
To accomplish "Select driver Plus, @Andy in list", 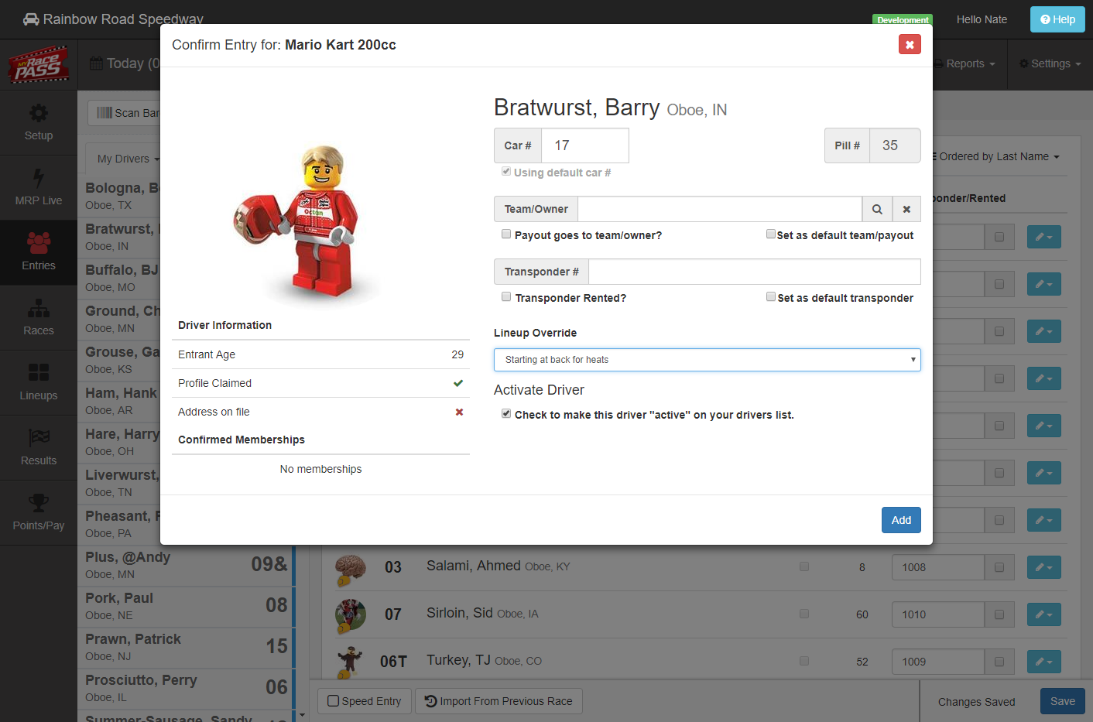I will point(187,565).
